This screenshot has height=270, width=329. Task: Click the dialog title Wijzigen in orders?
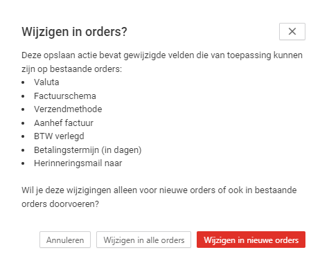74,32
